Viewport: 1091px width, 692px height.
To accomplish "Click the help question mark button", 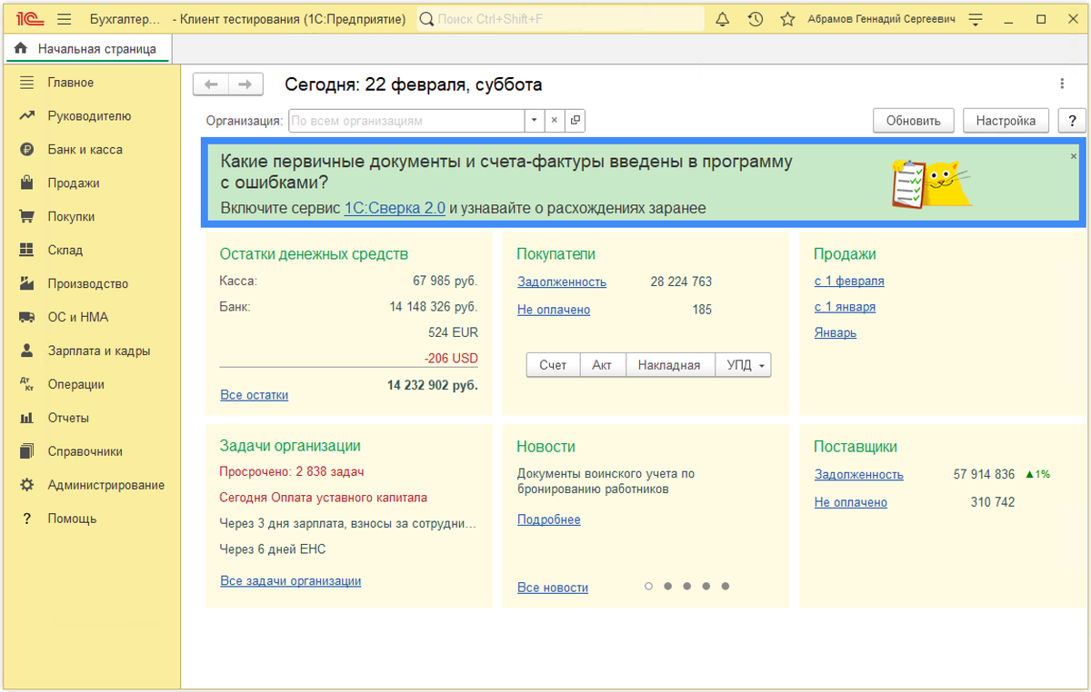I will 1072,121.
